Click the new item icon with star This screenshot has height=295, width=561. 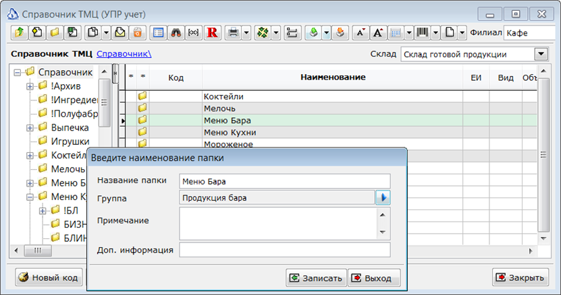(37, 33)
